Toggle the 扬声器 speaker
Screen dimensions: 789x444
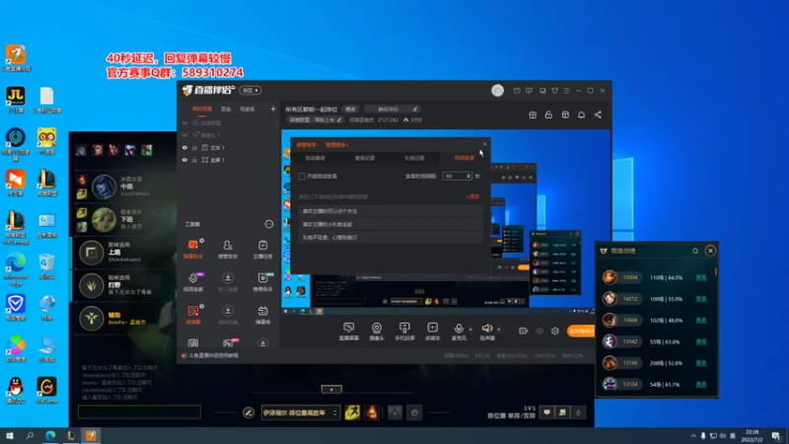pos(486,332)
